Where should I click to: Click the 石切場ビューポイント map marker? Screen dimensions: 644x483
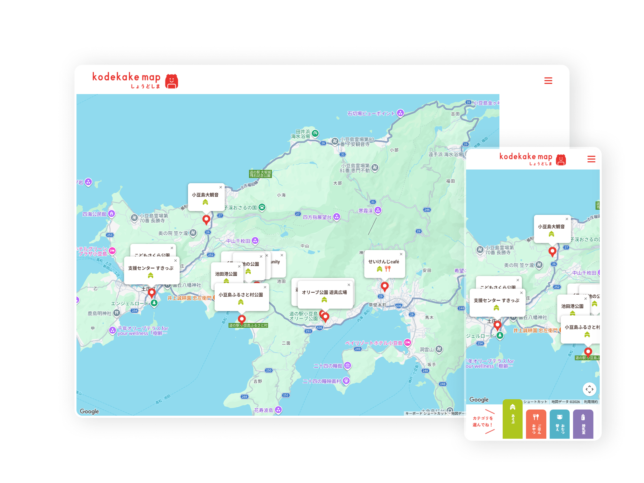point(401,113)
